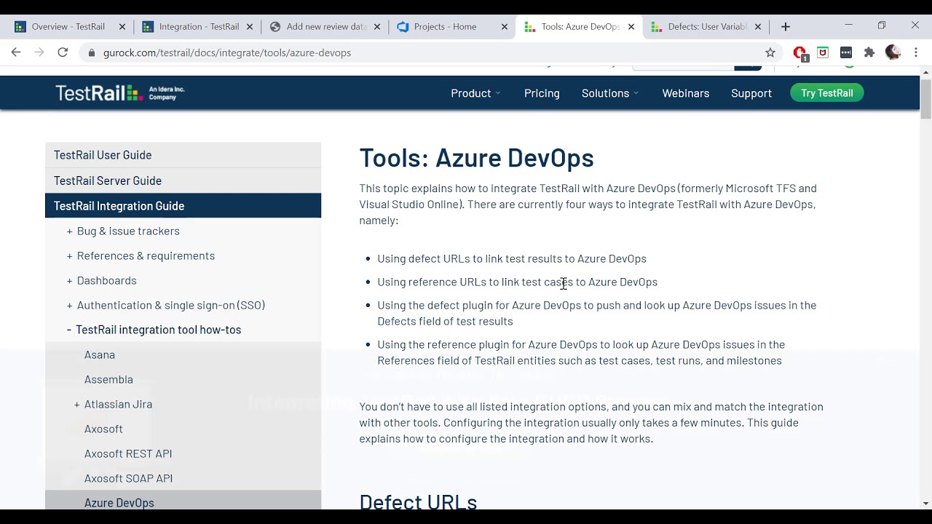Viewport: 932px width, 524px height.
Task: Open a new browser tab with plus
Action: point(785,27)
